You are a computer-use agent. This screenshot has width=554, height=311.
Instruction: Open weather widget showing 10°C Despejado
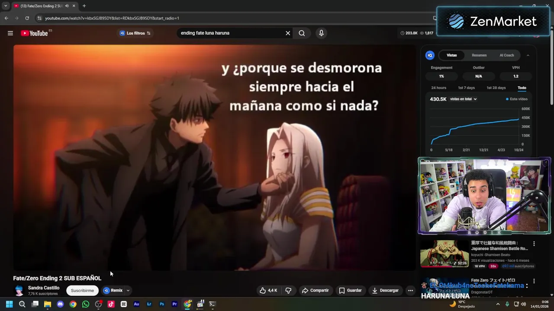click(x=462, y=304)
